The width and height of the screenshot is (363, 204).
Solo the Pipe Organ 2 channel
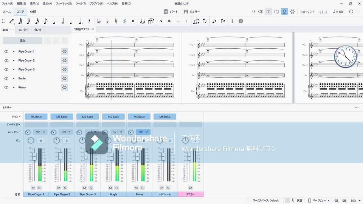(x=65, y=188)
